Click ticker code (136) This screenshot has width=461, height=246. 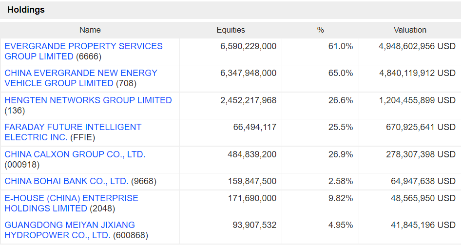point(15,111)
